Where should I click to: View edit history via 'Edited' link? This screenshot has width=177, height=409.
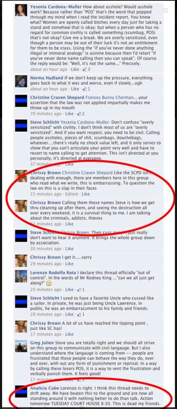[71, 194]
